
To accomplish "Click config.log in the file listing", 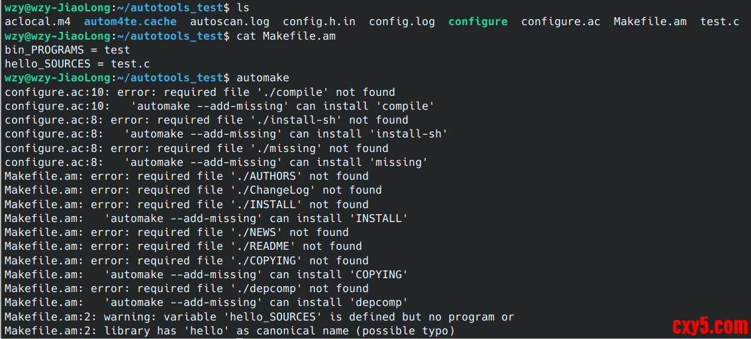I will click(x=402, y=22).
